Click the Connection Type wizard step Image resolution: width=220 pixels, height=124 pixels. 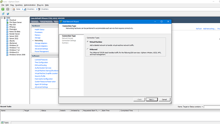pyautogui.click(x=69, y=36)
